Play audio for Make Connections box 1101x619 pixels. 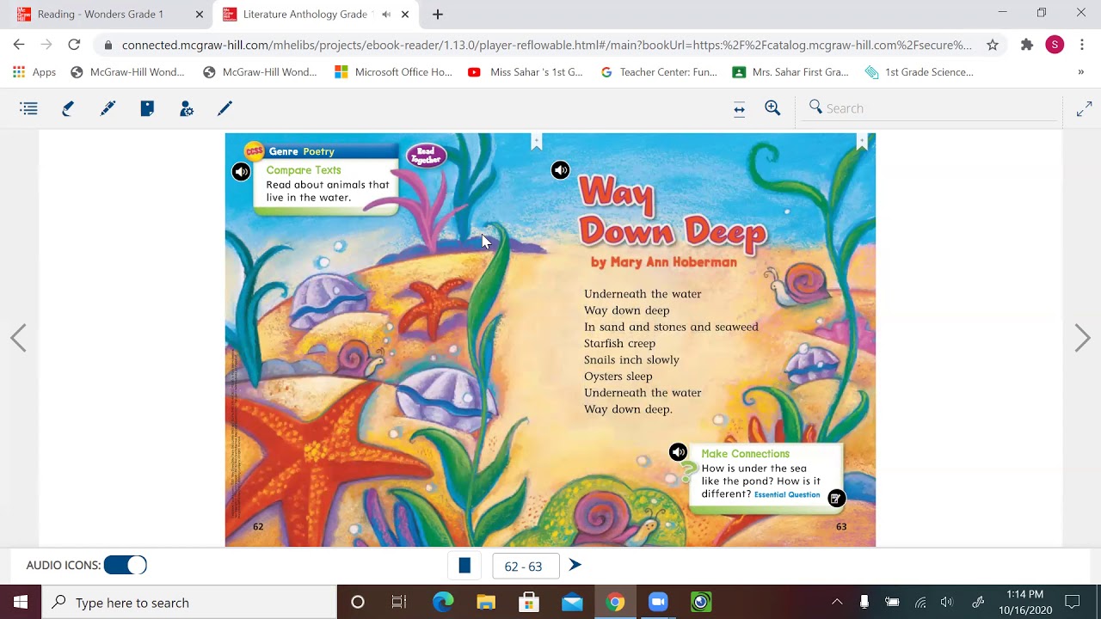[679, 452]
